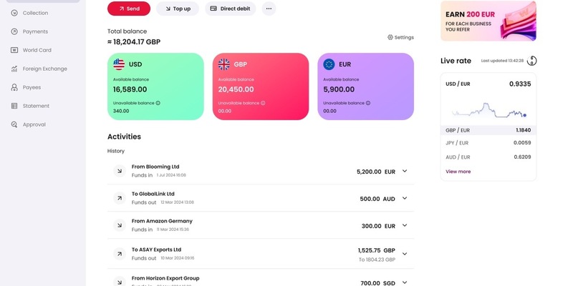Select the GBP / EUR rate row
The image size is (573, 286).
pos(487,130)
